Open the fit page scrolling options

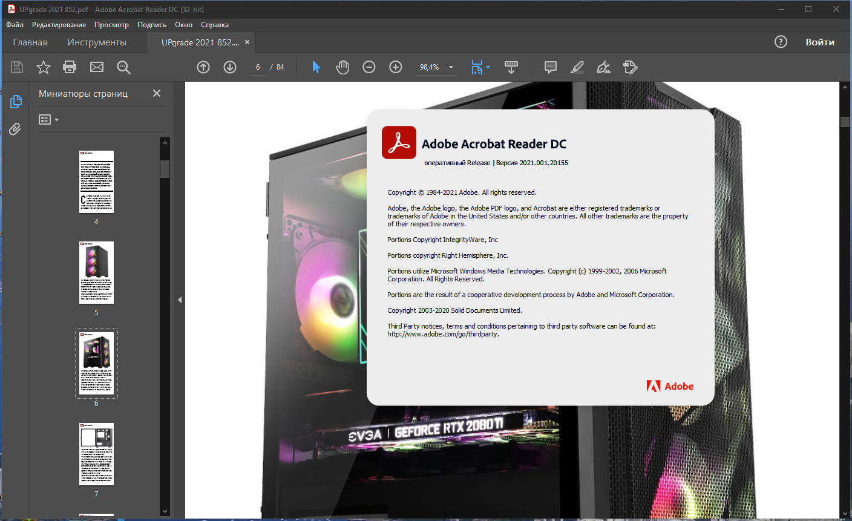[x=480, y=67]
